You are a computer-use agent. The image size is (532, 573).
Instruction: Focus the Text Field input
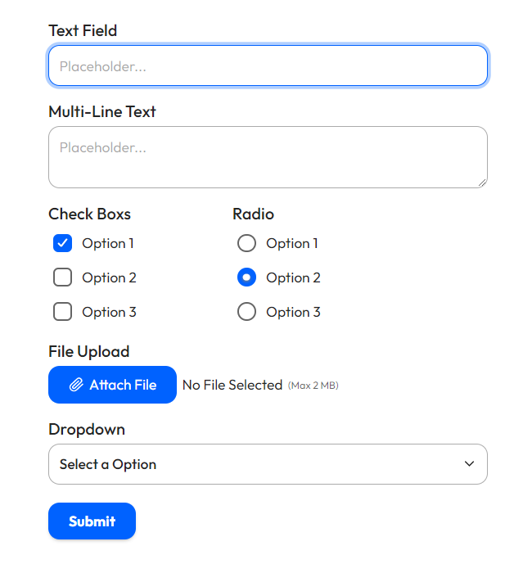pyautogui.click(x=268, y=66)
